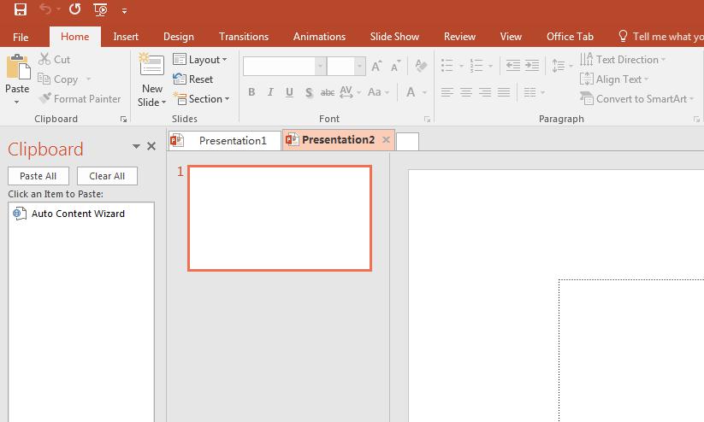Screen dimensions: 704x422
Task: Center the text alignment
Action: pyautogui.click(x=466, y=92)
